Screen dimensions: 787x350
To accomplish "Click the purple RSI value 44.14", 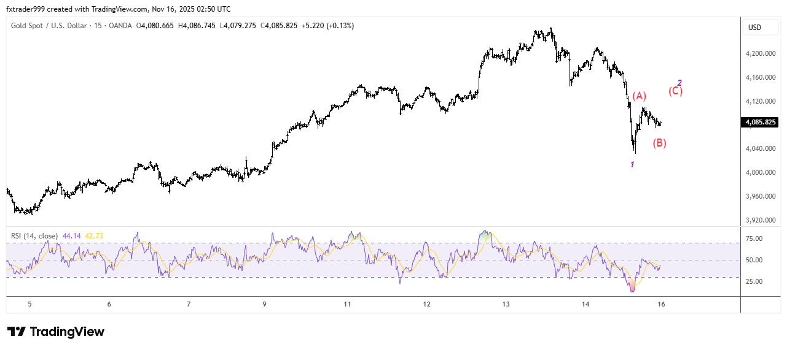I will pos(71,236).
